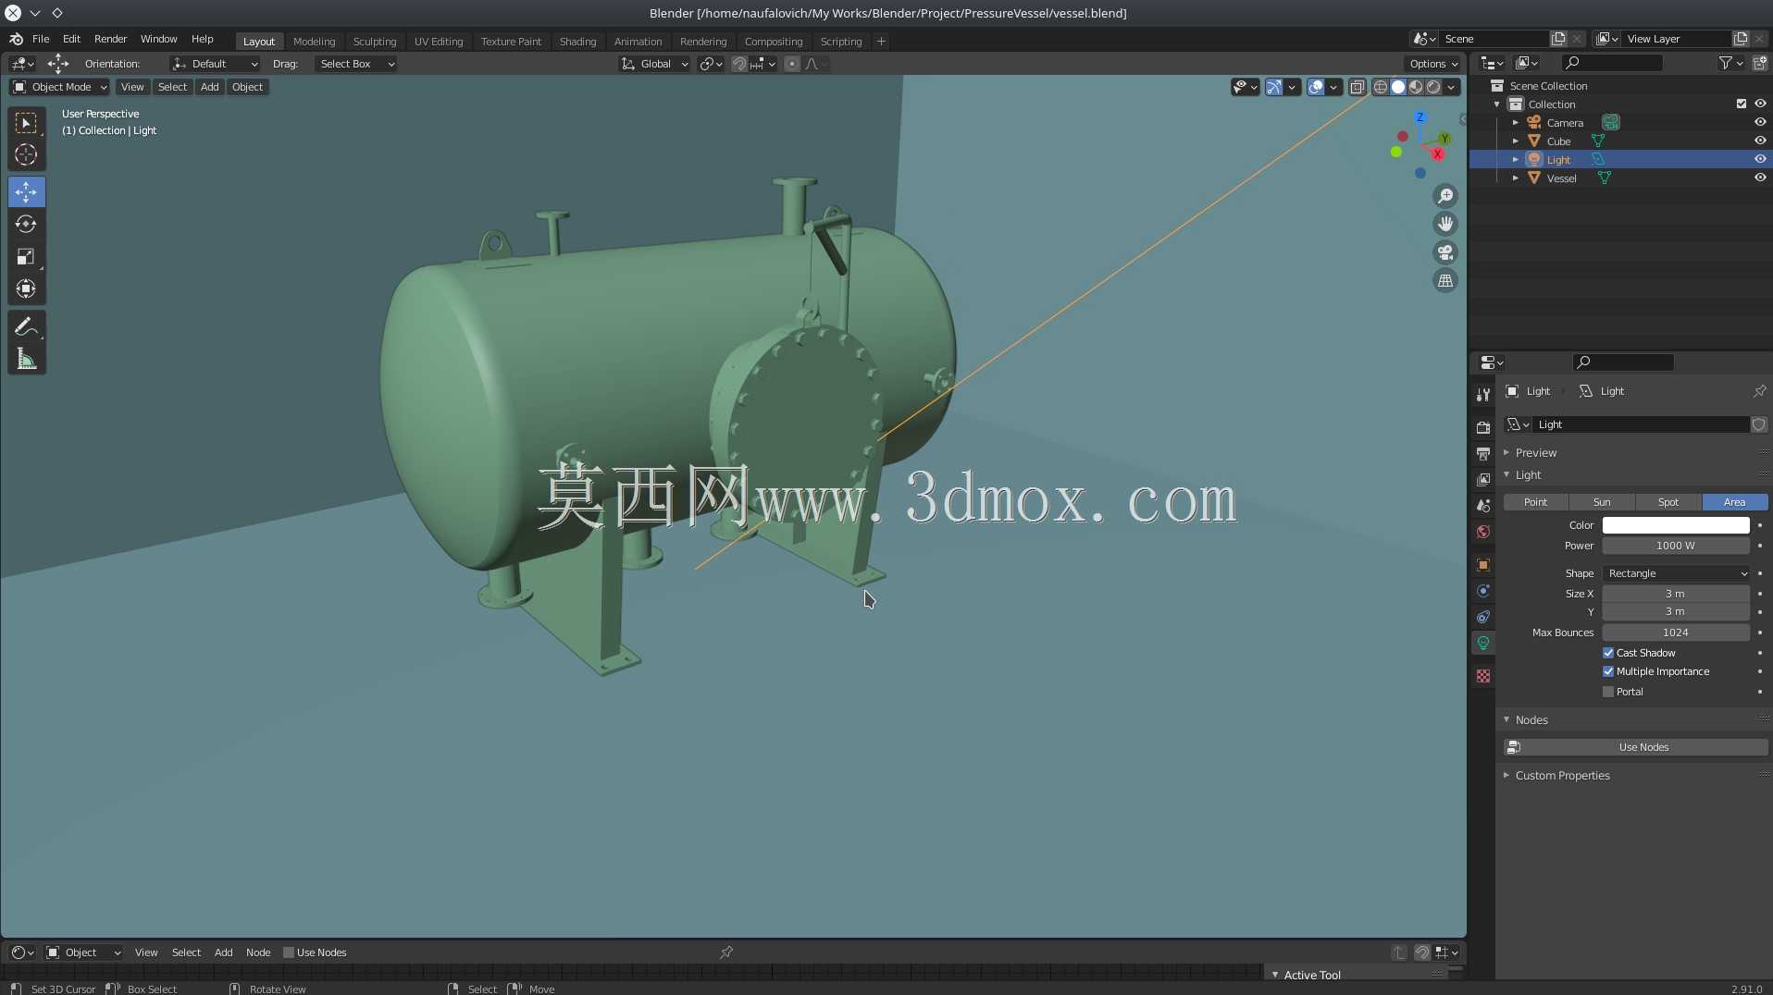Viewport: 1773px width, 995px height.
Task: Open the Object Data light properties tab
Action: (x=1483, y=644)
